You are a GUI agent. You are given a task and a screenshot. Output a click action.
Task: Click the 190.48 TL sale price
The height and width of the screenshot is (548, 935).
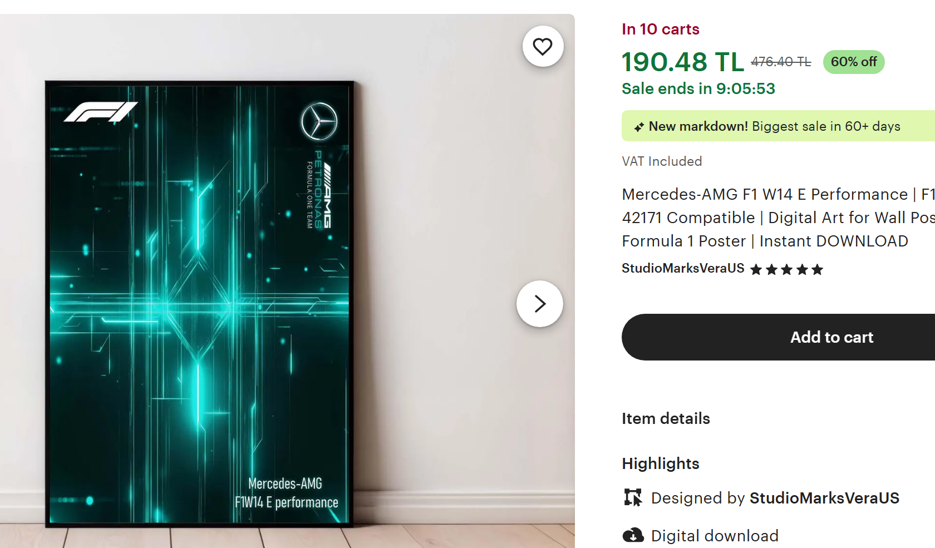[x=682, y=62]
